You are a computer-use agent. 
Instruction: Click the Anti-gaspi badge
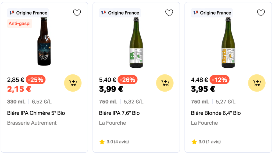click(x=20, y=23)
